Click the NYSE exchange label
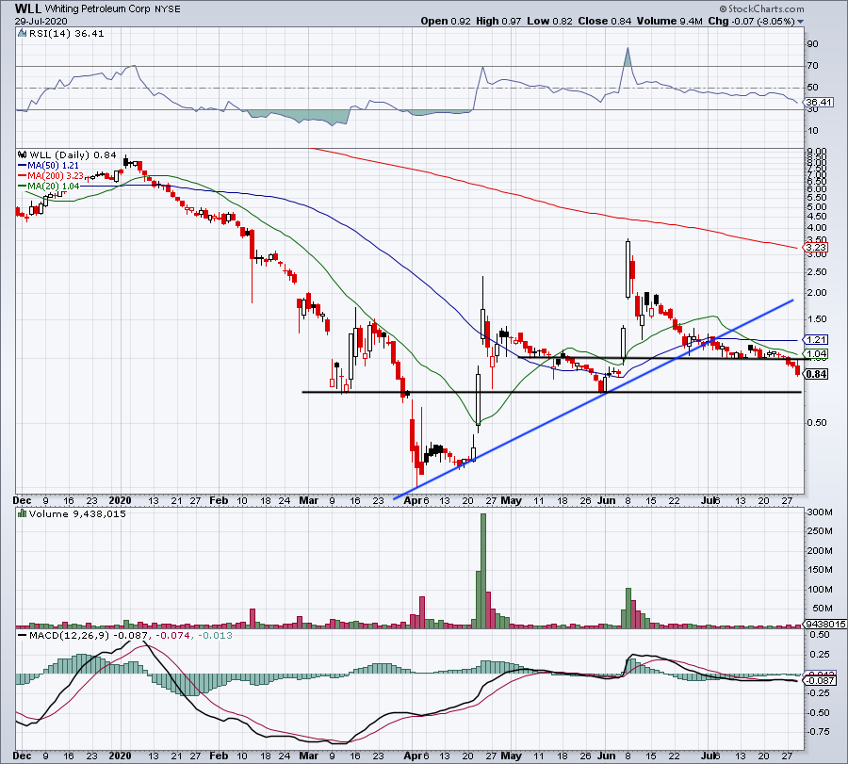Viewport: 848px width, 764px height. tap(167, 9)
